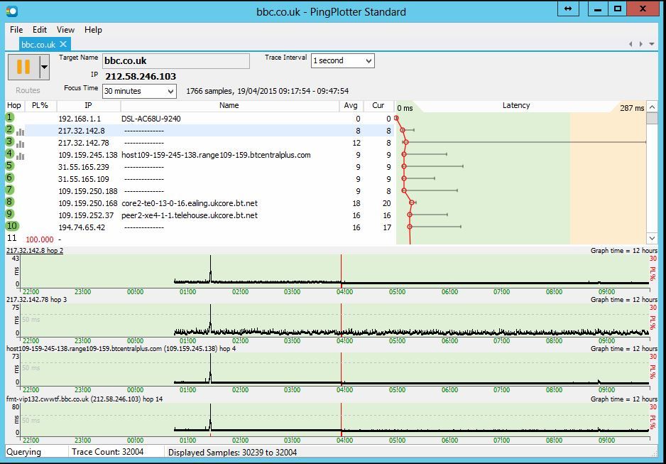The image size is (666, 464).
Task: Click the 100.000 packet loss value for hop 11
Action: tap(40, 239)
